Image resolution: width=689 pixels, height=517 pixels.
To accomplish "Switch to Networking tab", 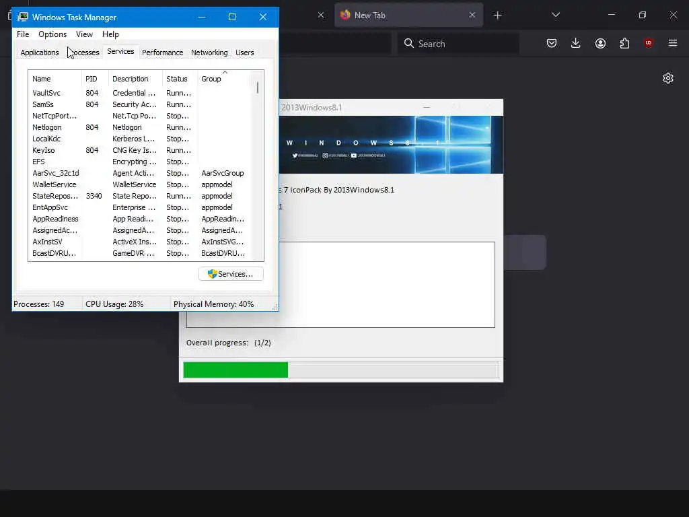I will coord(209,53).
